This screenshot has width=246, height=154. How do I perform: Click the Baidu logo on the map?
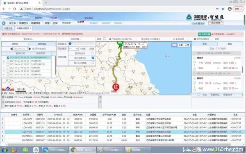[x=8, y=89]
